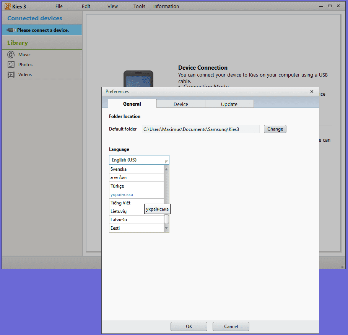Select Latviešu language option
The width and height of the screenshot is (348, 335).
pyautogui.click(x=137, y=220)
